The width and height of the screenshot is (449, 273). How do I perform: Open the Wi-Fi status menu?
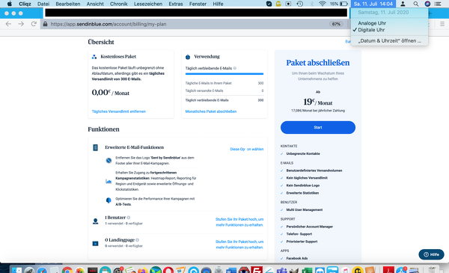click(323, 4)
